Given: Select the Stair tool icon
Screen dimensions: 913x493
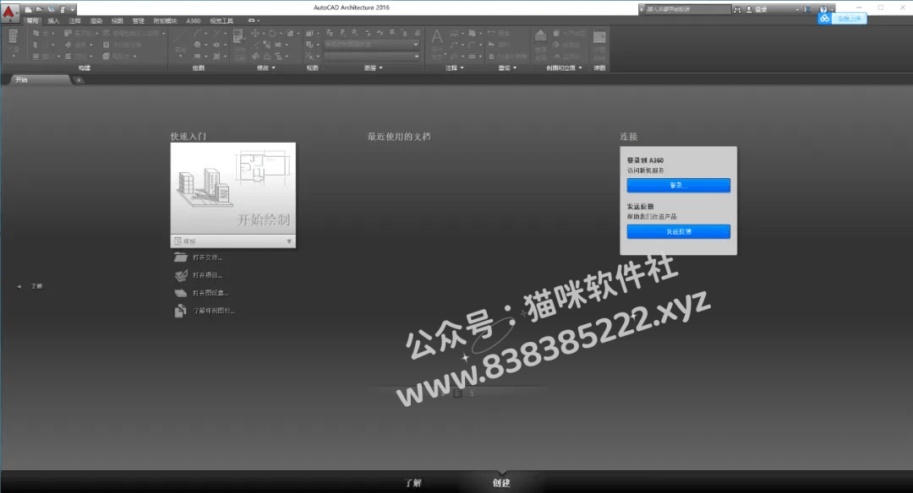Looking at the screenshot, I should (x=68, y=45).
